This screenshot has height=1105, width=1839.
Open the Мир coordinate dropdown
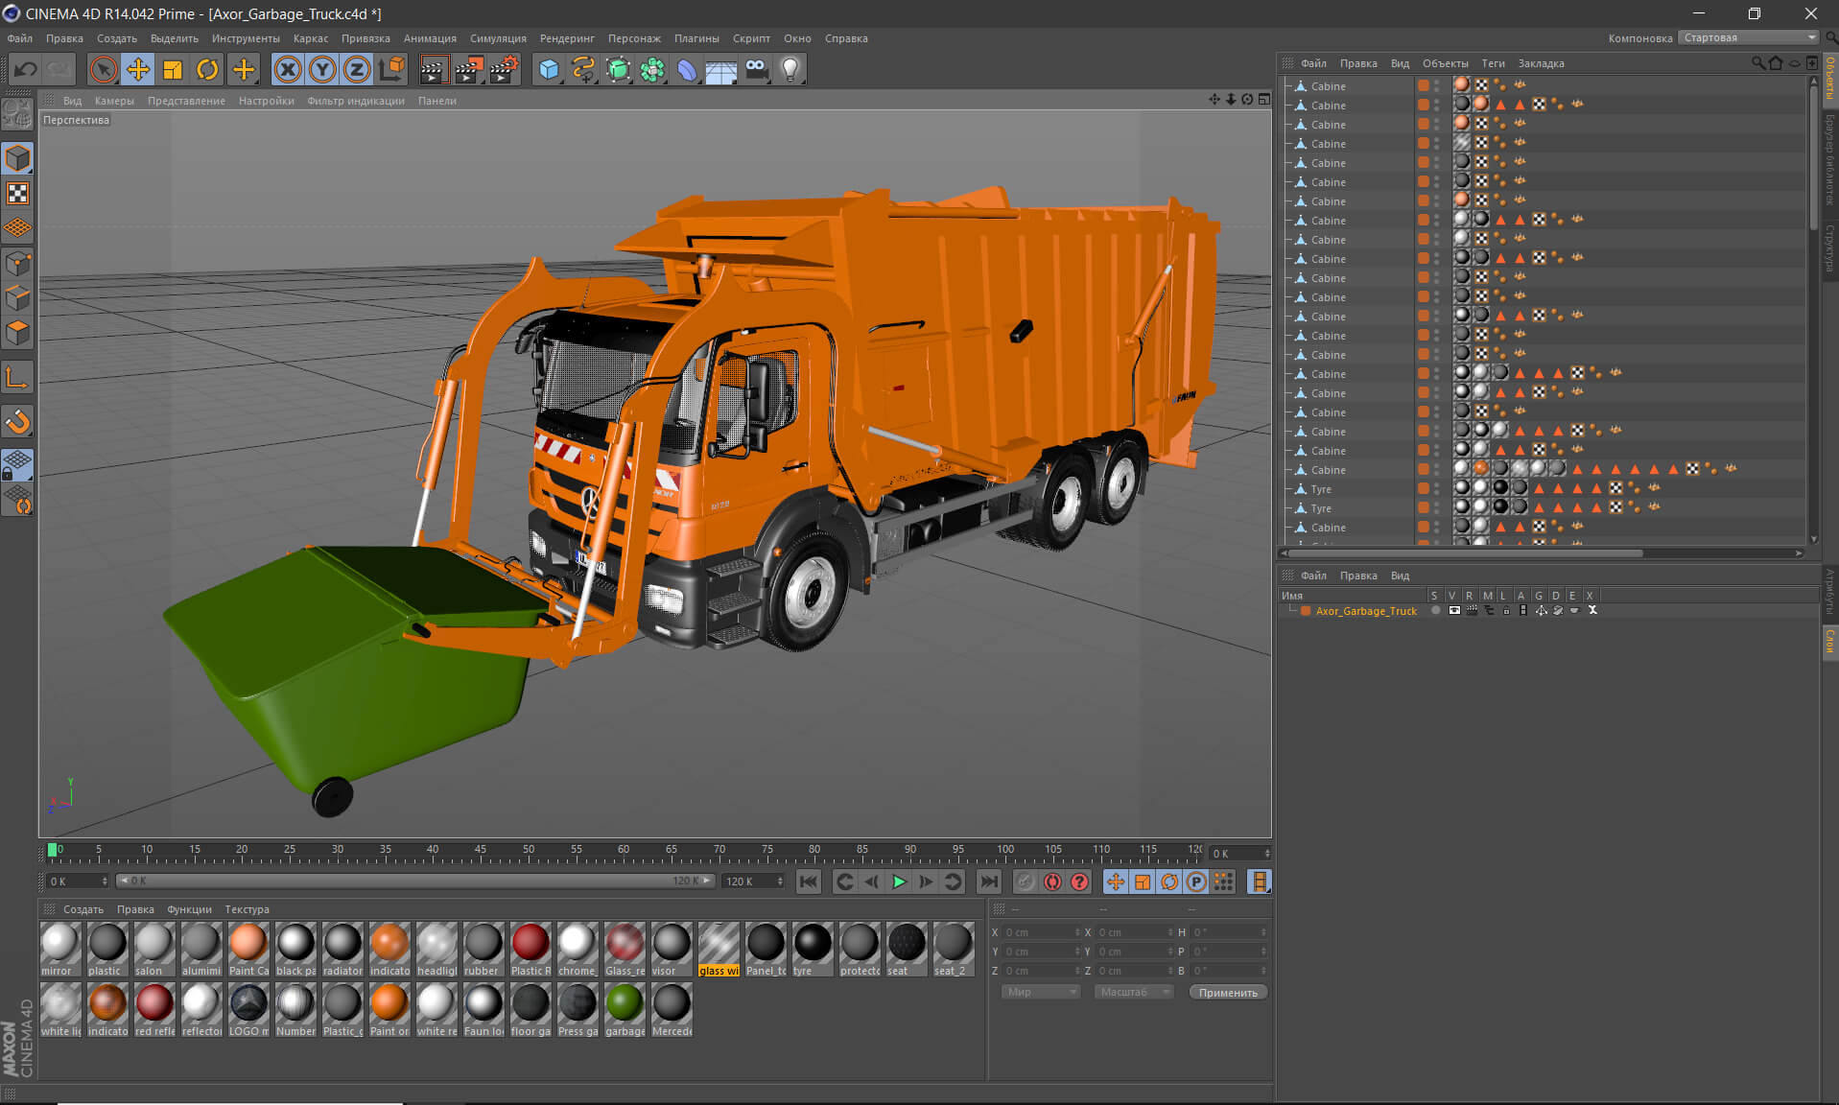tap(1040, 992)
